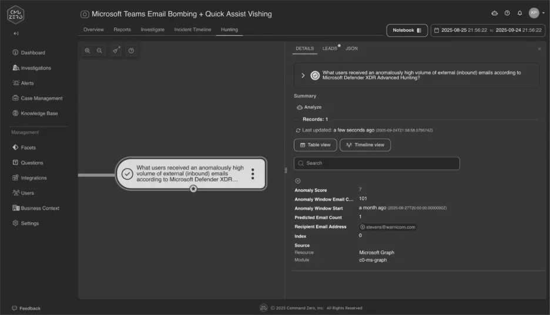Click the Records: 1 label
The image size is (550, 315).
[316, 119]
